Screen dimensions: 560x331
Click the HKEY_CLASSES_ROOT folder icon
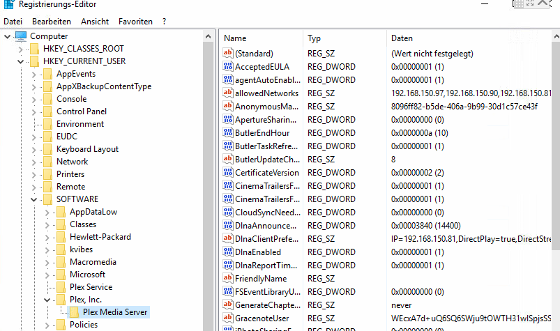point(35,49)
